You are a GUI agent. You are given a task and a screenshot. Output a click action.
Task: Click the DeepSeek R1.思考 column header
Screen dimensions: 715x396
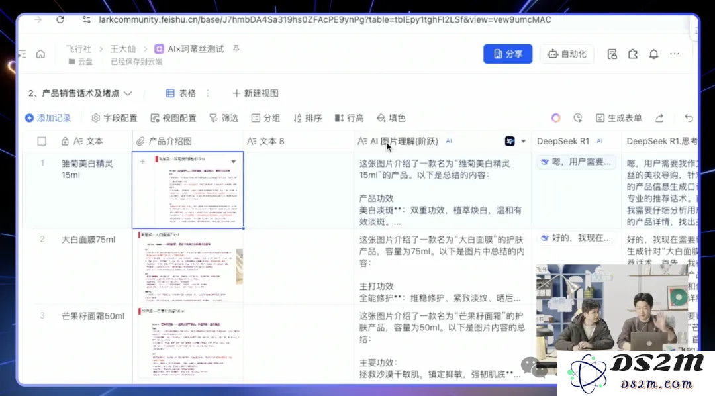point(661,142)
